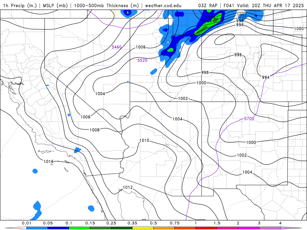The width and height of the screenshot is (307, 230).
Task: Click the pink 1.5–2 legend swatch
Action: coord(228,228)
